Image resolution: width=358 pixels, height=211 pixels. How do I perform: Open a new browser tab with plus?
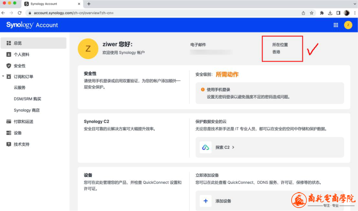click(x=89, y=4)
